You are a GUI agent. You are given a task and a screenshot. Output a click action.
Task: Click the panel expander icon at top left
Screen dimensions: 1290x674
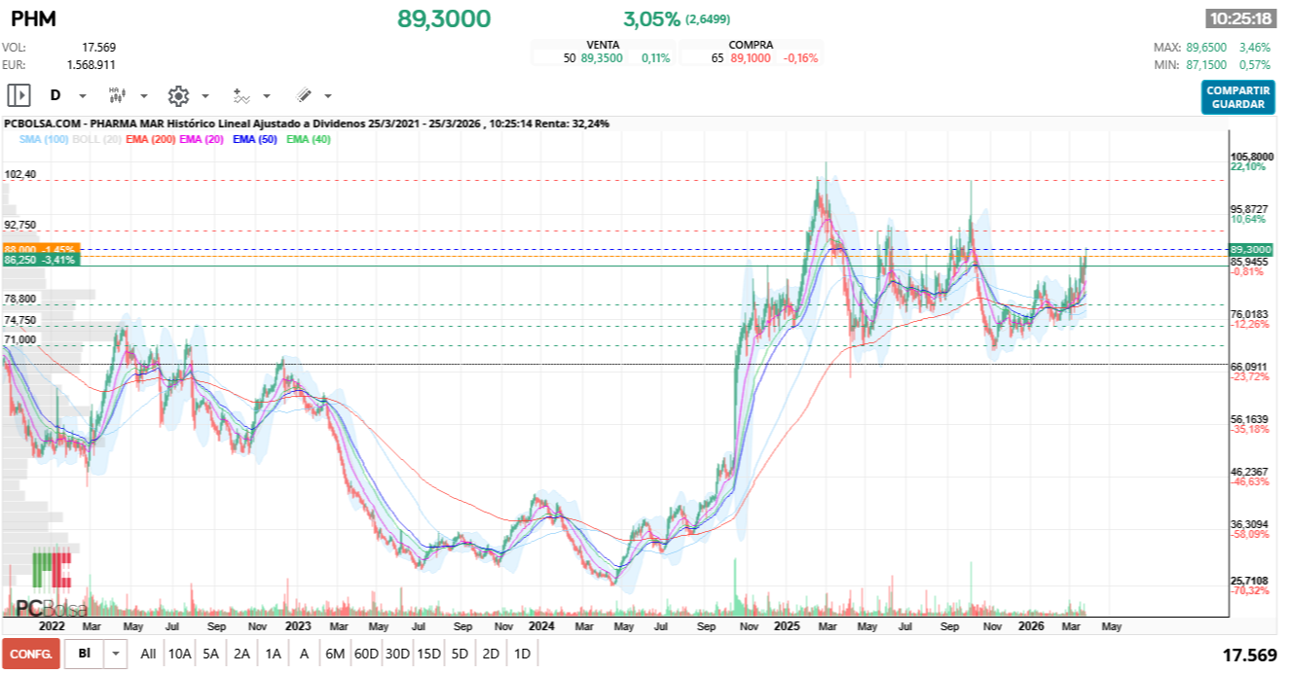[18, 94]
